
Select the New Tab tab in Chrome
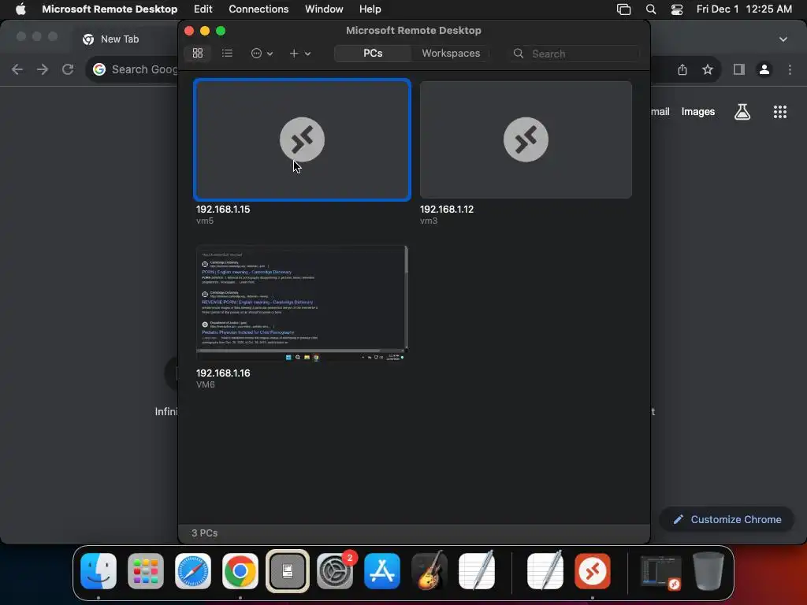tap(120, 39)
